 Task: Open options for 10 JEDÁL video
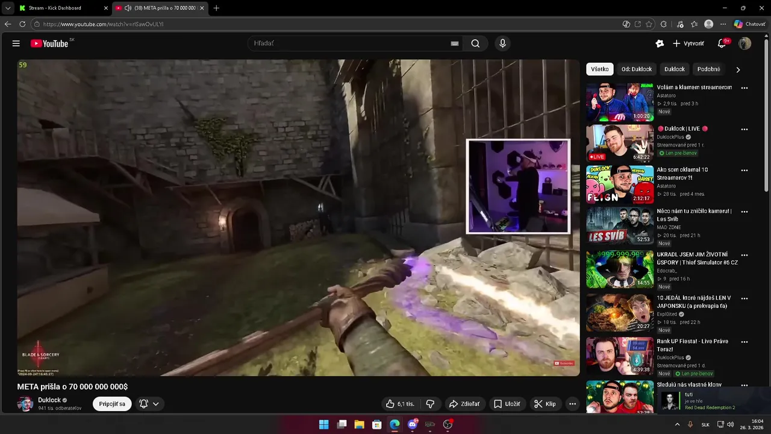point(744,299)
